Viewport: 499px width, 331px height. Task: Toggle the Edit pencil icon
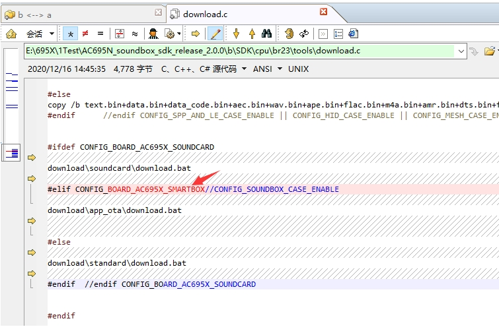coord(215,34)
